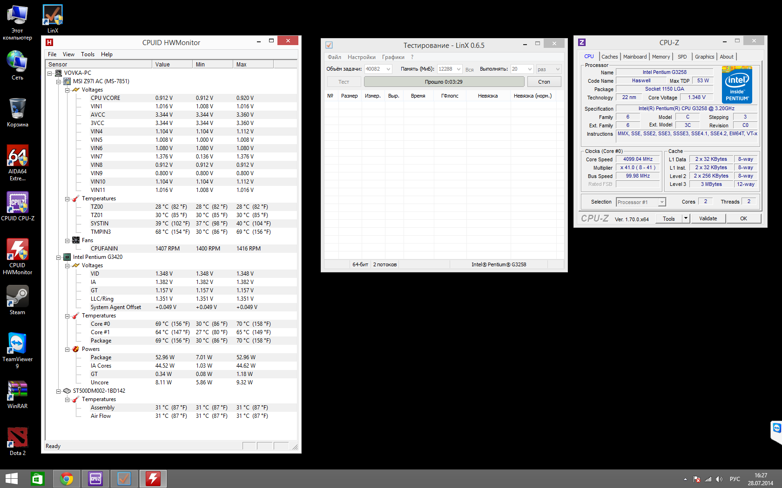782x488 pixels.
Task: Open the File menu in HWMonitor
Action: click(52, 54)
